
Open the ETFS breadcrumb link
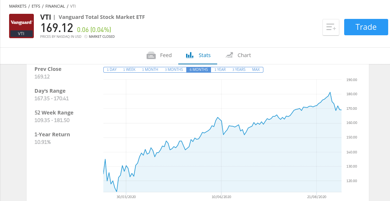36,6
